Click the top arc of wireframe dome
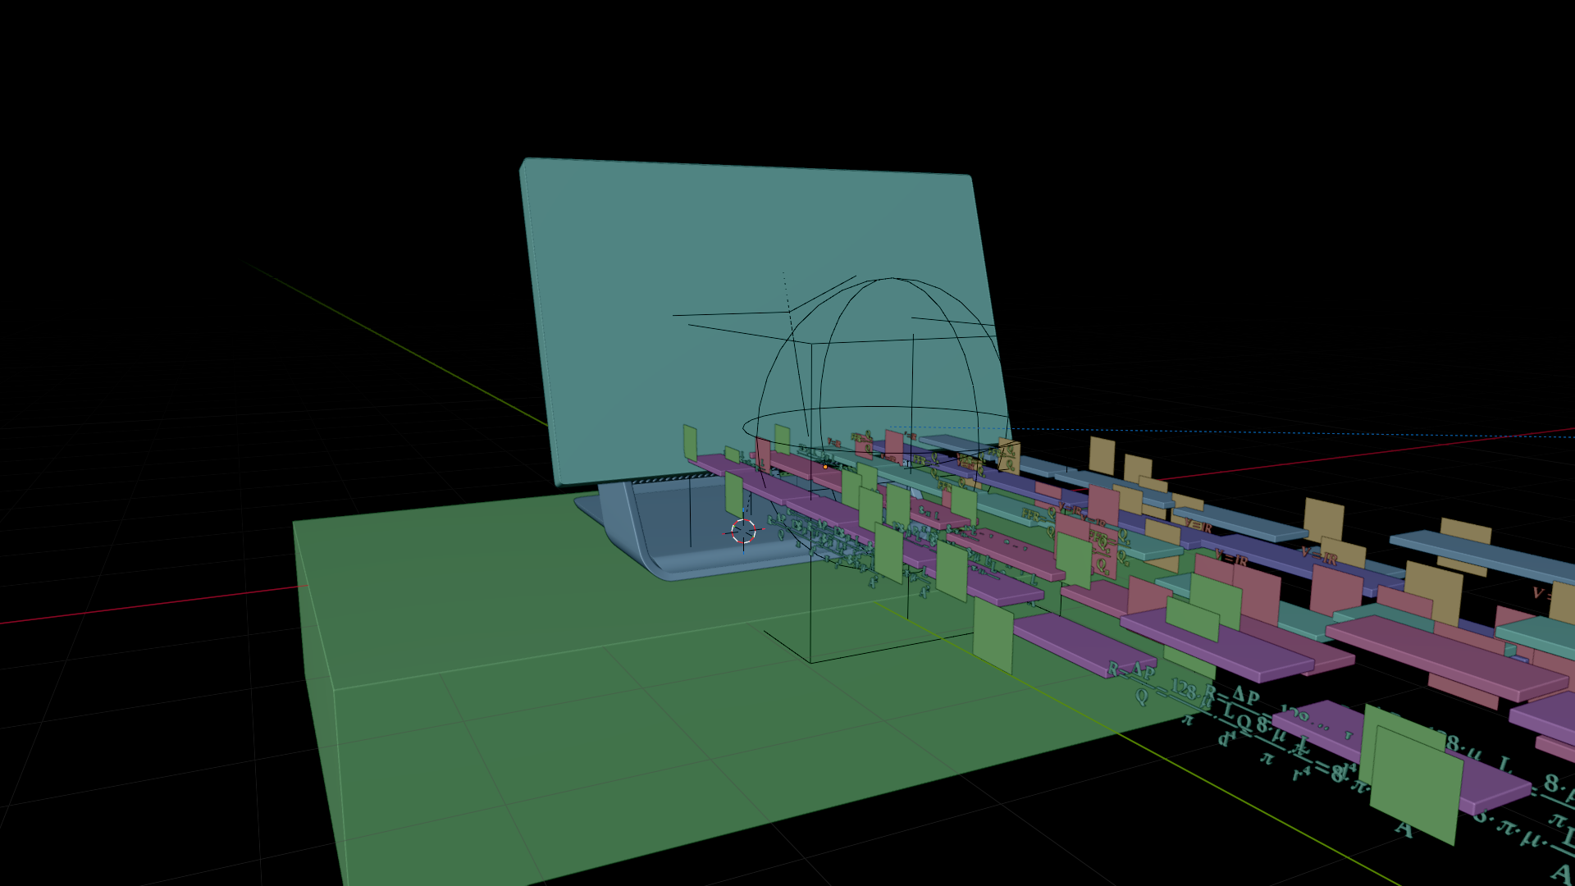The width and height of the screenshot is (1575, 886). [x=892, y=279]
